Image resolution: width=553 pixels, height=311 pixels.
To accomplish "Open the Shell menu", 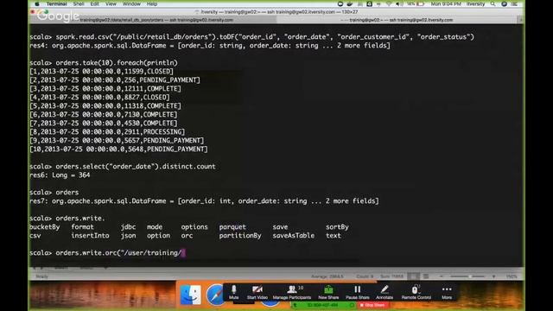I will 79,3.
